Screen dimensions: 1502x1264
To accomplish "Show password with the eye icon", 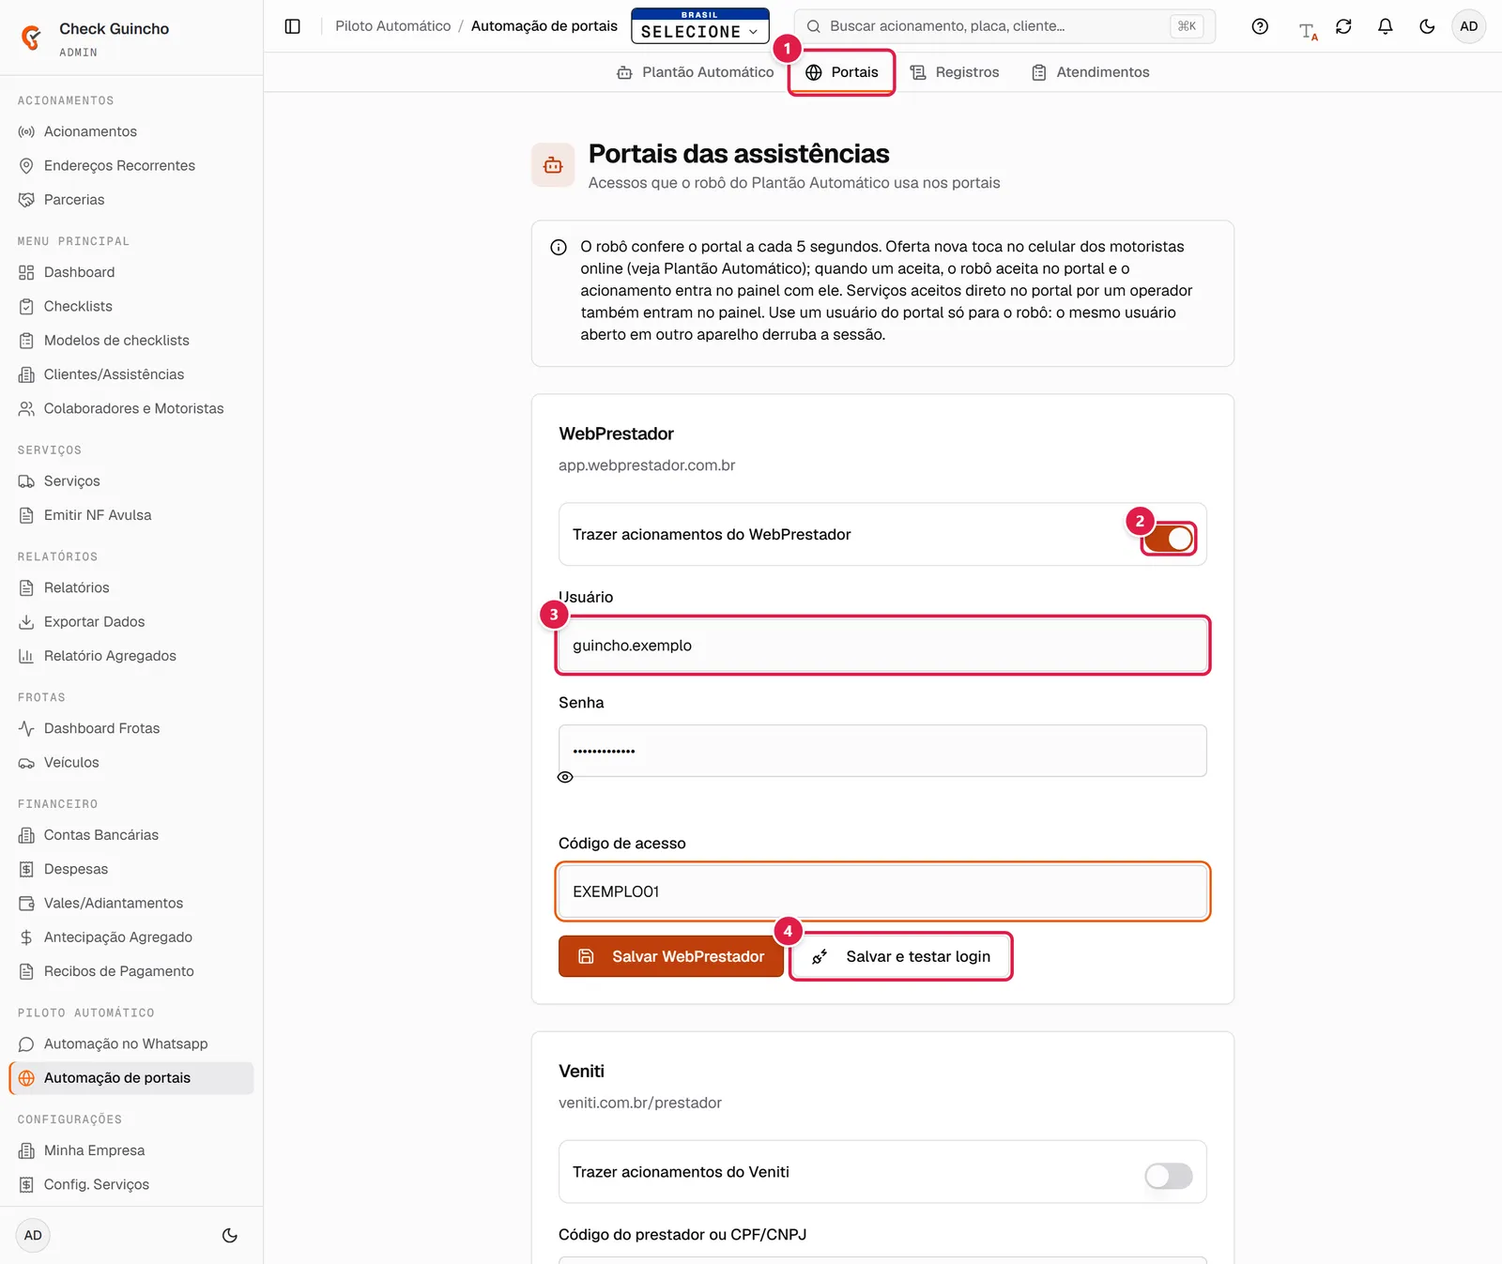I will pyautogui.click(x=565, y=777).
